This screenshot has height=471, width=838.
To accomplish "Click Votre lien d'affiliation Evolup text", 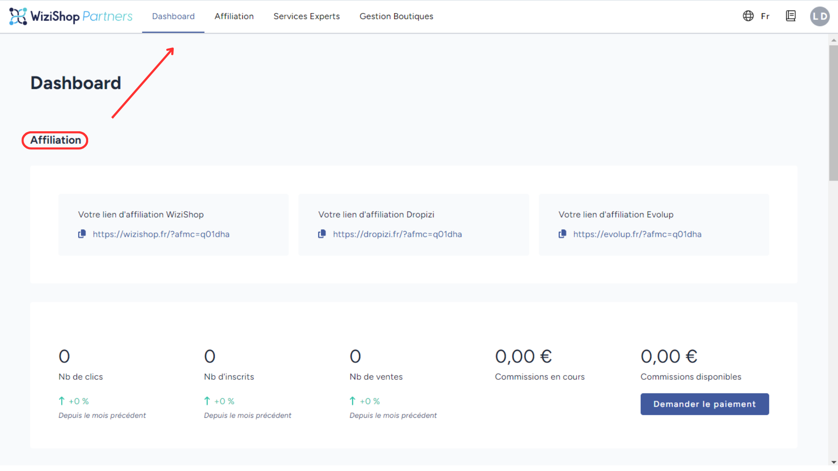I will click(x=616, y=215).
